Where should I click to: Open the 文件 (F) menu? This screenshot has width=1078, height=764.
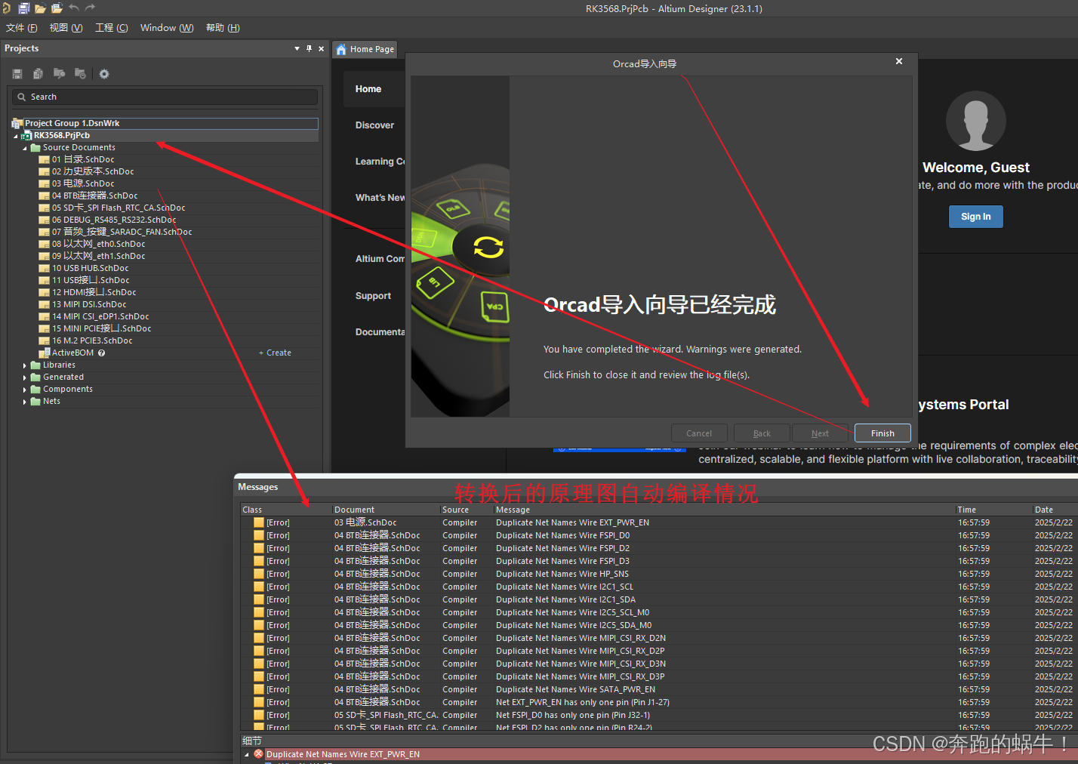pyautogui.click(x=21, y=28)
